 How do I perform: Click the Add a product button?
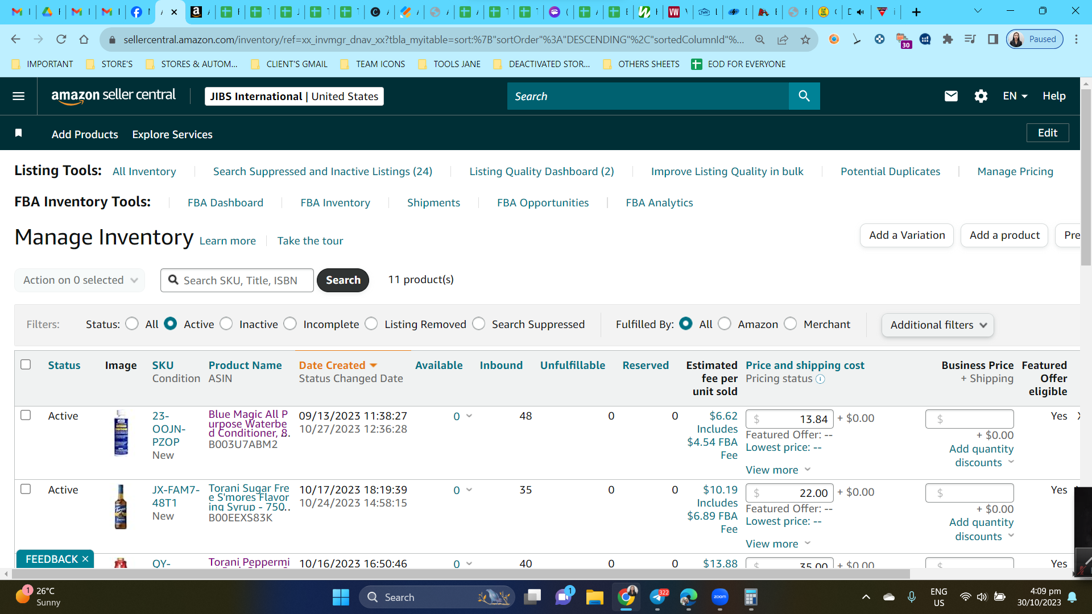coord(1004,235)
